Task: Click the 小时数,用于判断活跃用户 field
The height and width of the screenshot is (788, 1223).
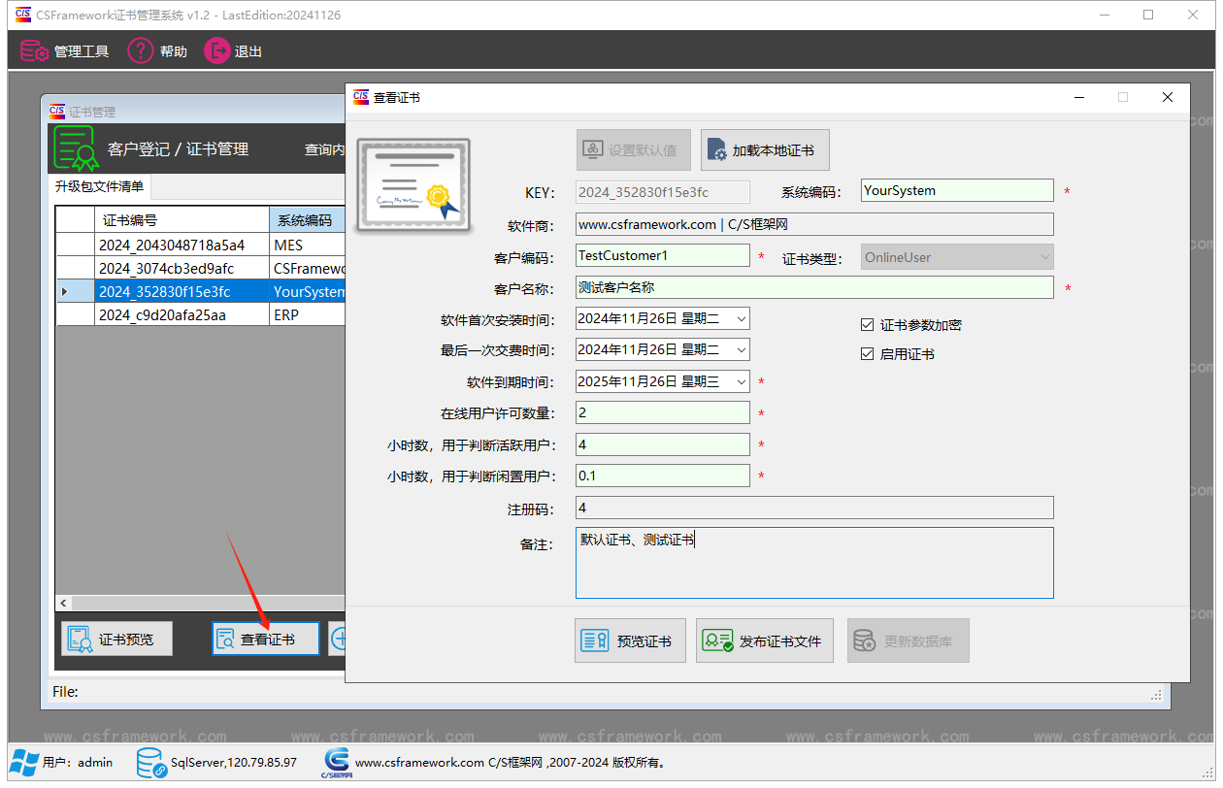Action: click(663, 444)
